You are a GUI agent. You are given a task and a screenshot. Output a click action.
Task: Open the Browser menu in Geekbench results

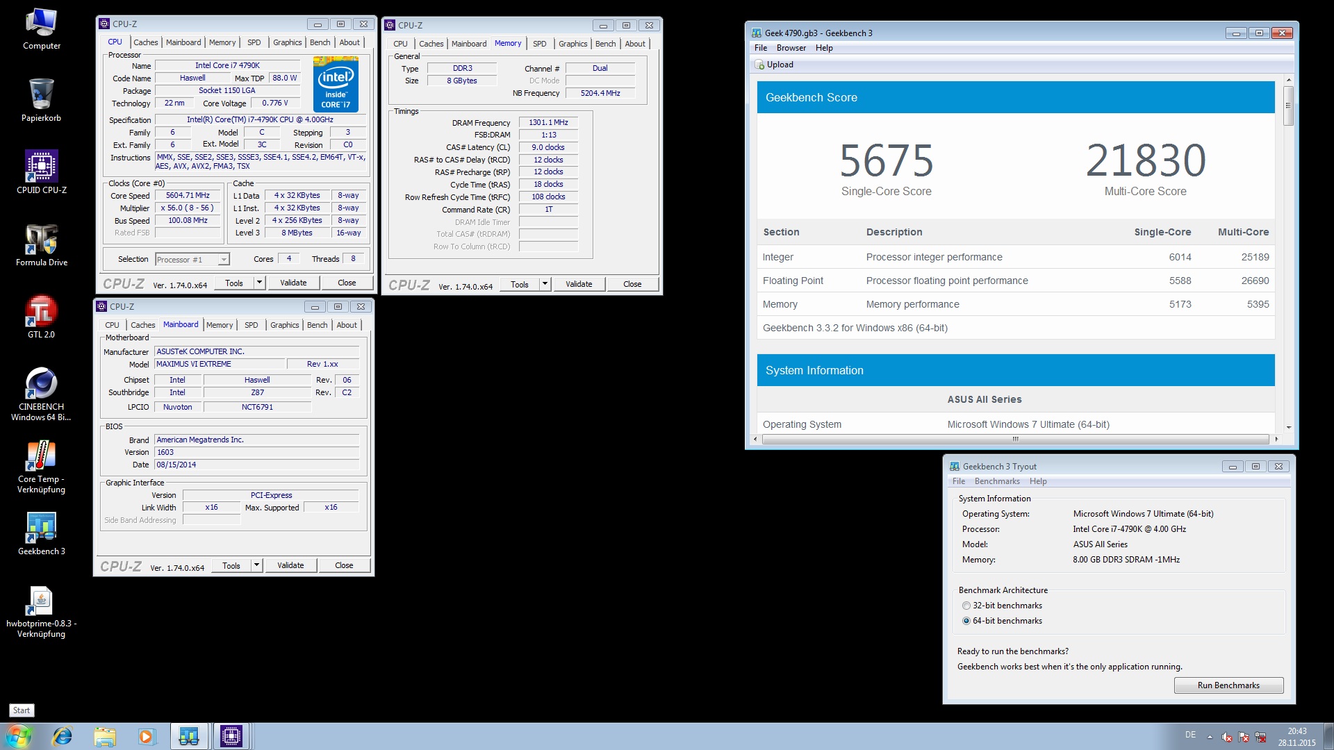tap(791, 48)
